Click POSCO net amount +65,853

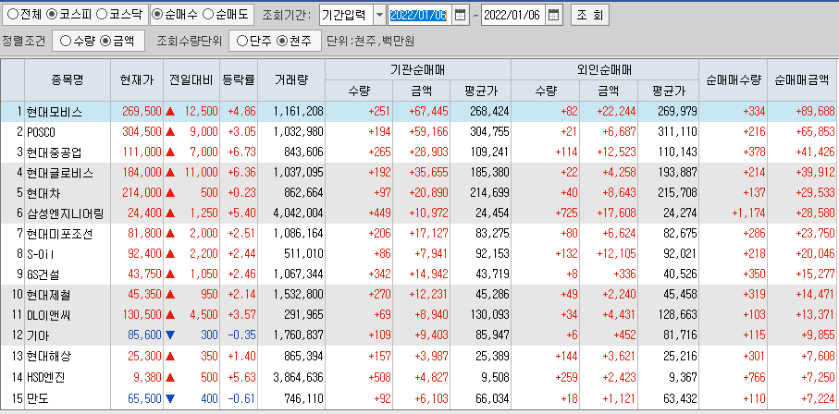pos(814,132)
